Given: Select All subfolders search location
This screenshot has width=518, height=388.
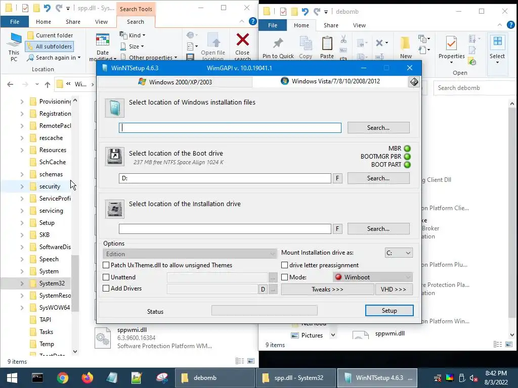Looking at the screenshot, I should pyautogui.click(x=50, y=46).
